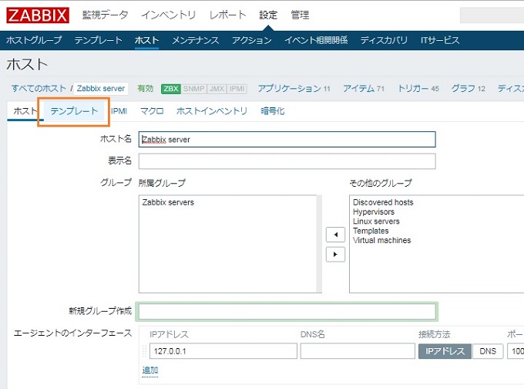Open the ITサービス section
Screen dimensions: 524x389
click(x=440, y=40)
